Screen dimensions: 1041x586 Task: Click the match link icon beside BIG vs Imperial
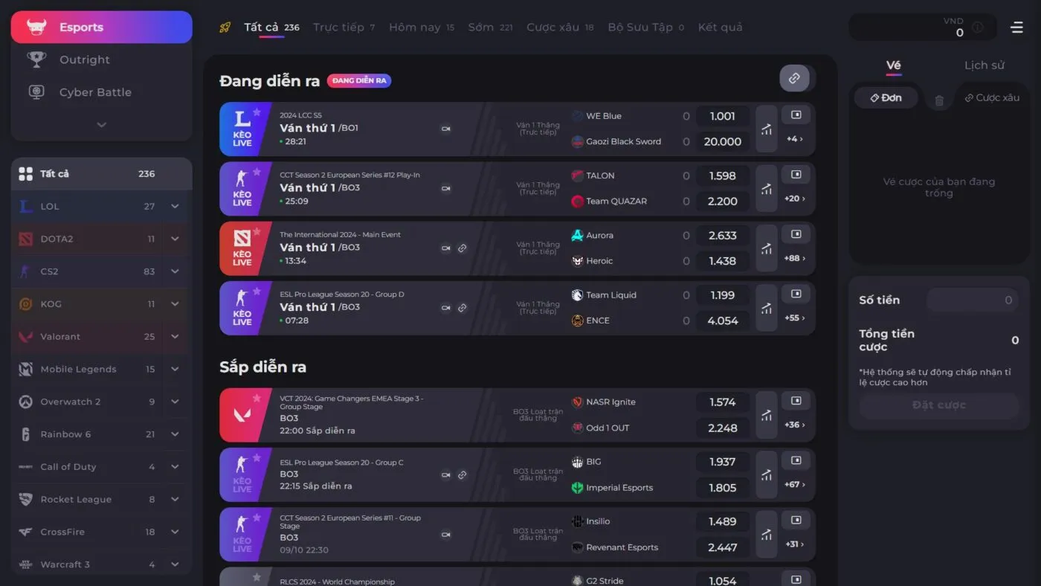[463, 473]
